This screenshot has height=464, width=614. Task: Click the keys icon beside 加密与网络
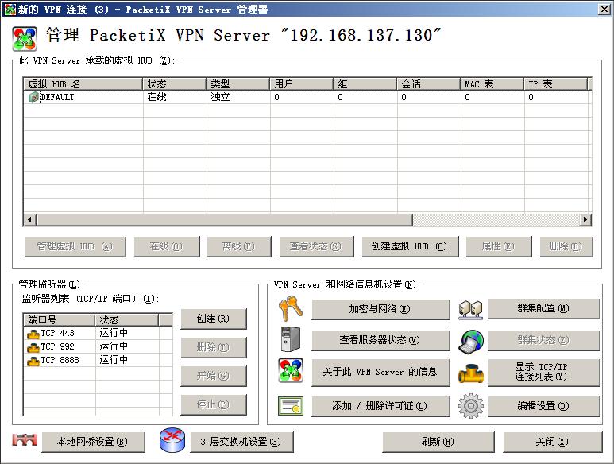click(x=290, y=309)
